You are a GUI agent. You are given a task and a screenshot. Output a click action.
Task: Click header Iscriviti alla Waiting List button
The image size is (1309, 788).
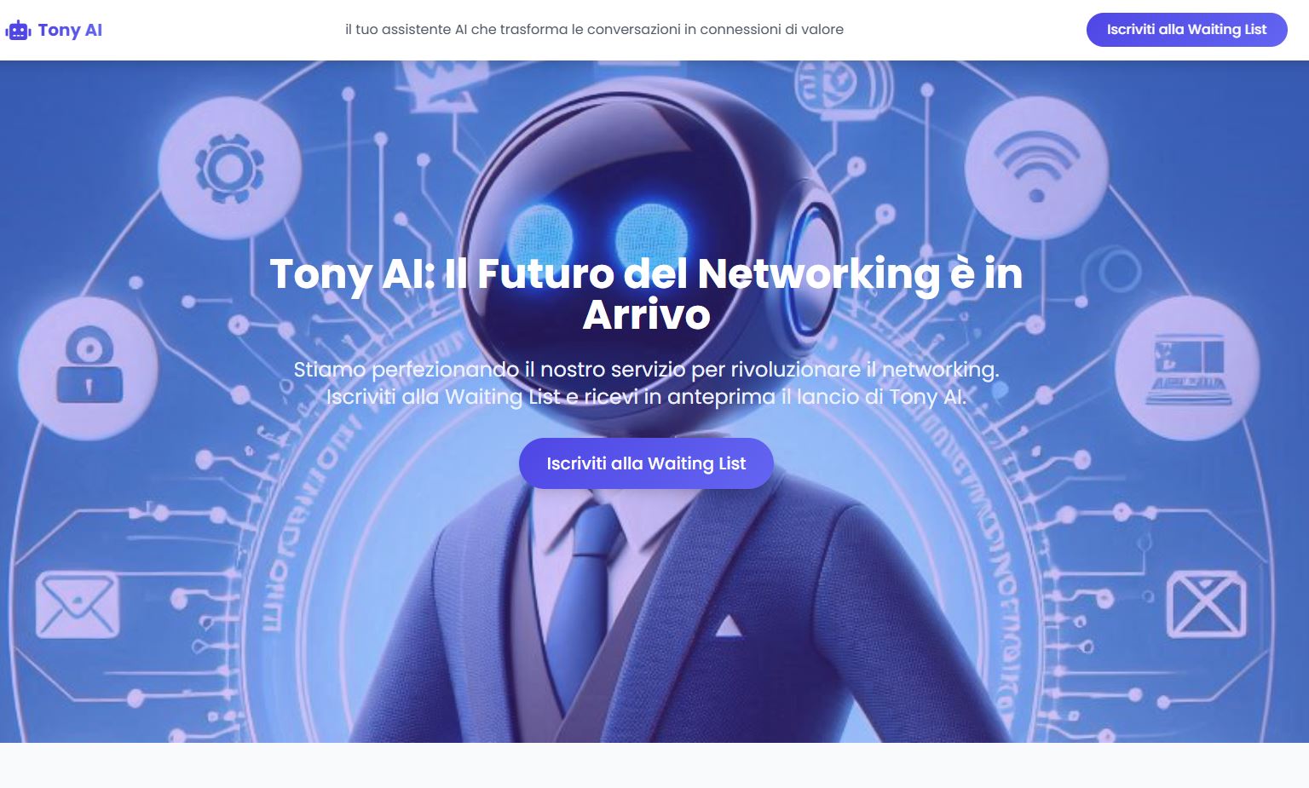tap(1186, 30)
